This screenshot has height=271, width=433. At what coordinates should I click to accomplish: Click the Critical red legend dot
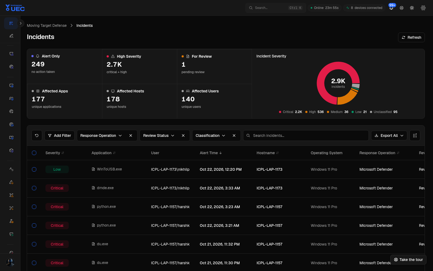pos(280,112)
